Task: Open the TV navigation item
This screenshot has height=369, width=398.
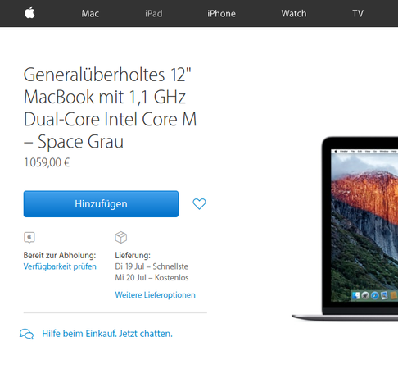Action: point(358,13)
